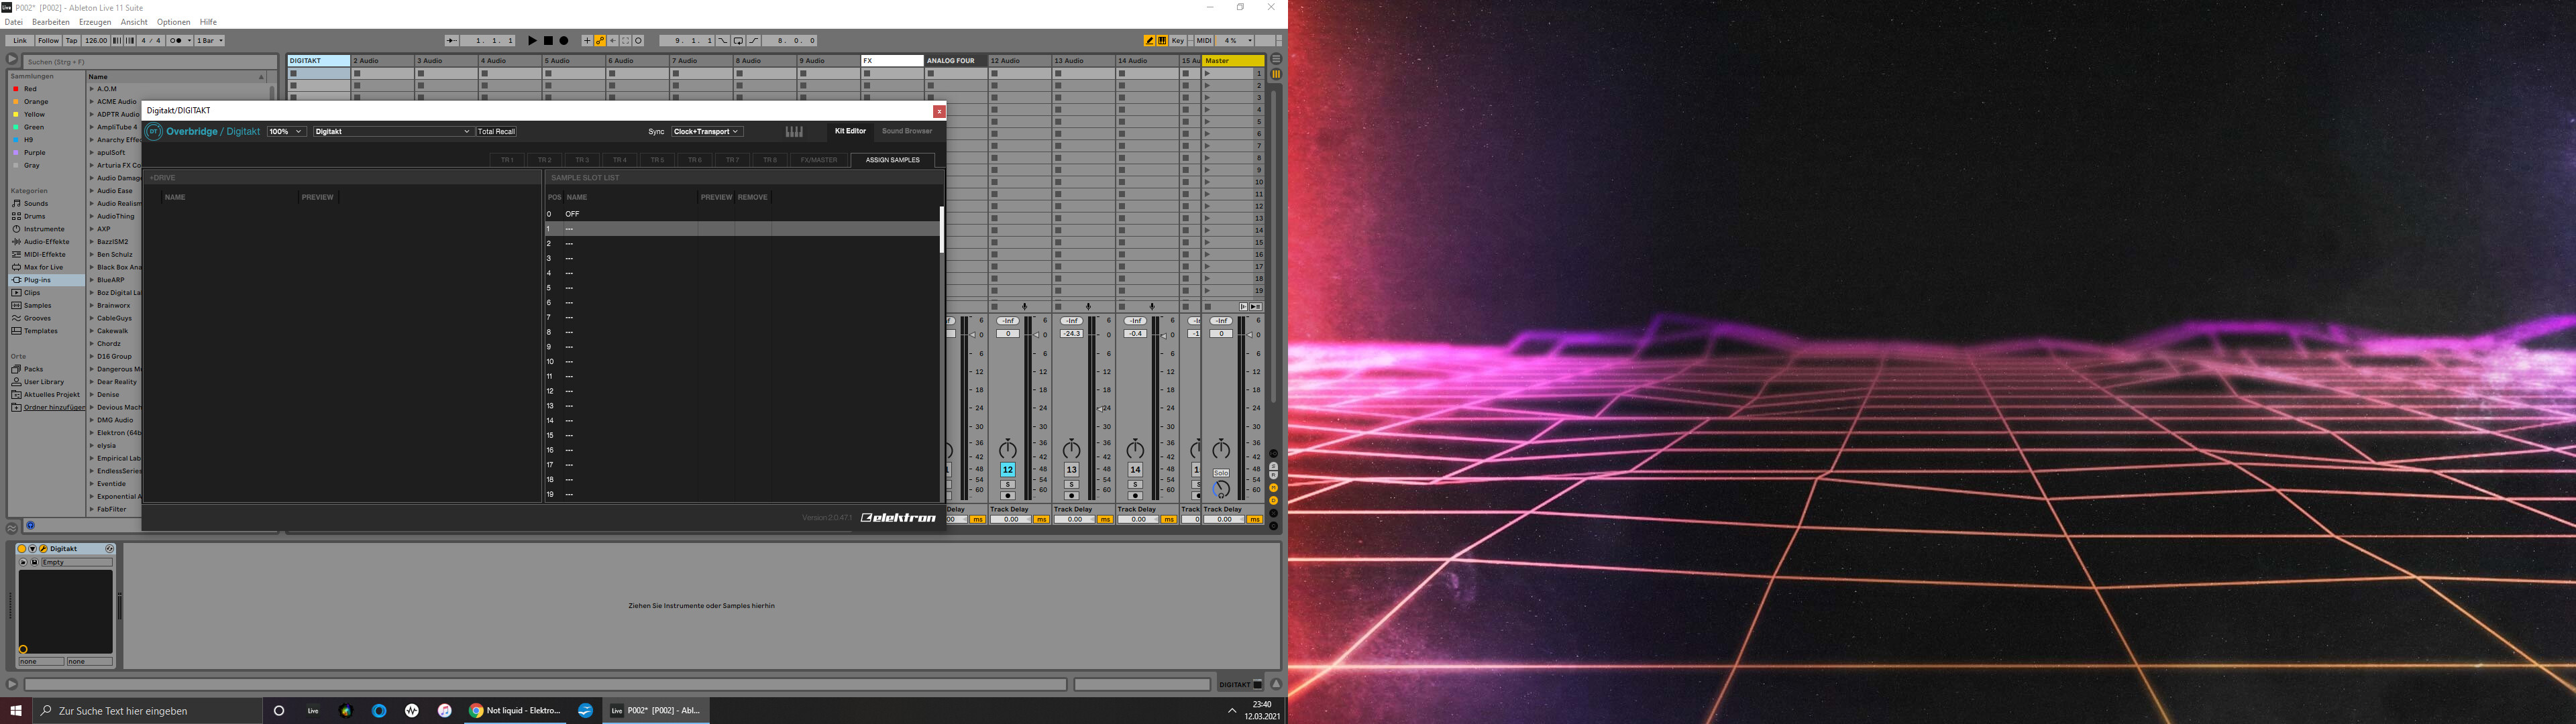Viewport: 2576px width, 724px height.
Task: Open the 100% zoom dropdown in Overbridge
Action: pyautogui.click(x=286, y=132)
